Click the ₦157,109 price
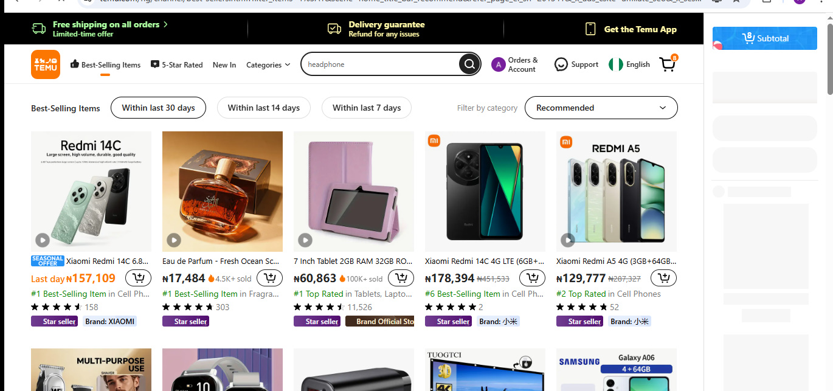833x391 pixels. coord(91,279)
